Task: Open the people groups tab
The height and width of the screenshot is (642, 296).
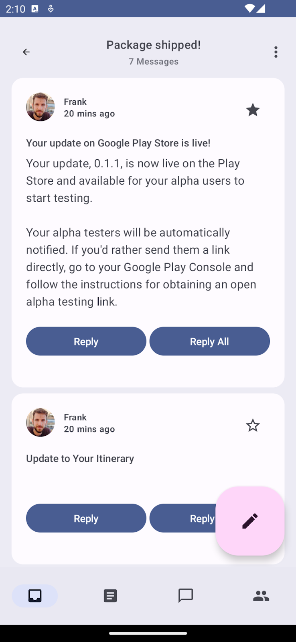Action: [261, 596]
